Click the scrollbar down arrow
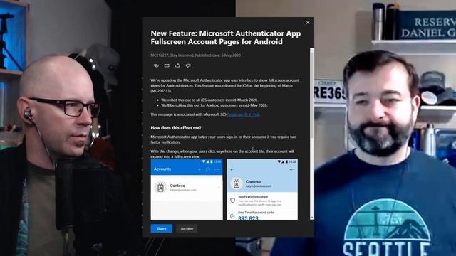This screenshot has width=456, height=256. click(x=312, y=218)
